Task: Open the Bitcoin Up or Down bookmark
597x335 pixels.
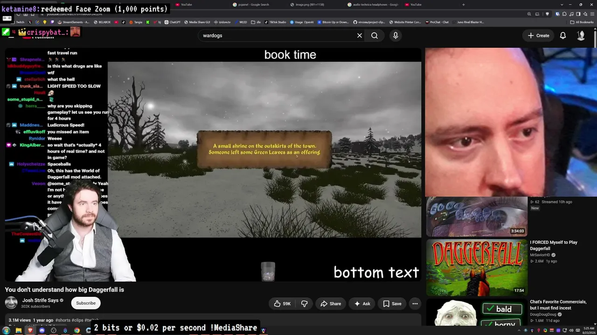Action: click(x=333, y=22)
